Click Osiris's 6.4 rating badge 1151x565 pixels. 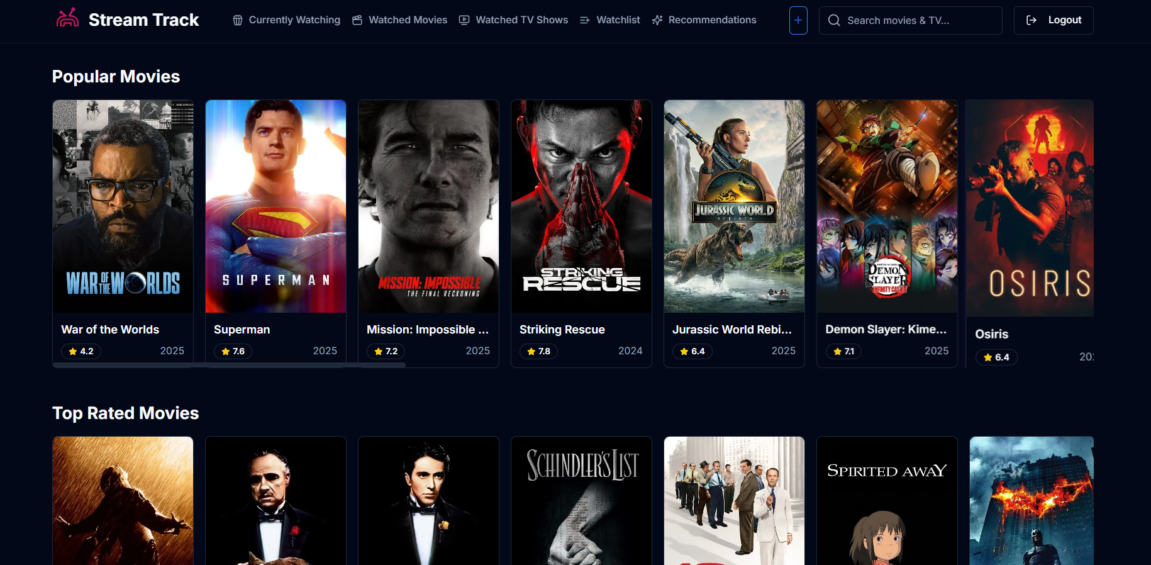click(x=996, y=357)
